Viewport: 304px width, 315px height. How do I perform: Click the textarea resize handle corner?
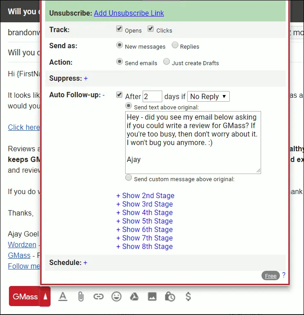(x=258, y=171)
